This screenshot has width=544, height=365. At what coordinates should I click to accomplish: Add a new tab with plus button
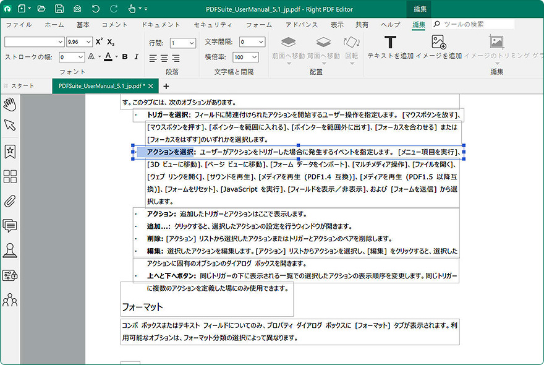tap(166, 86)
